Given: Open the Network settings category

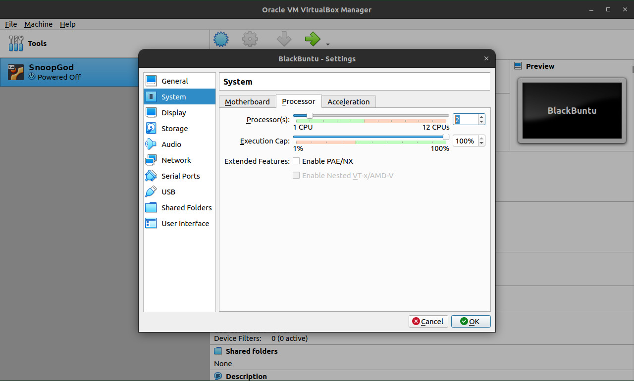Looking at the screenshot, I should 179,160.
